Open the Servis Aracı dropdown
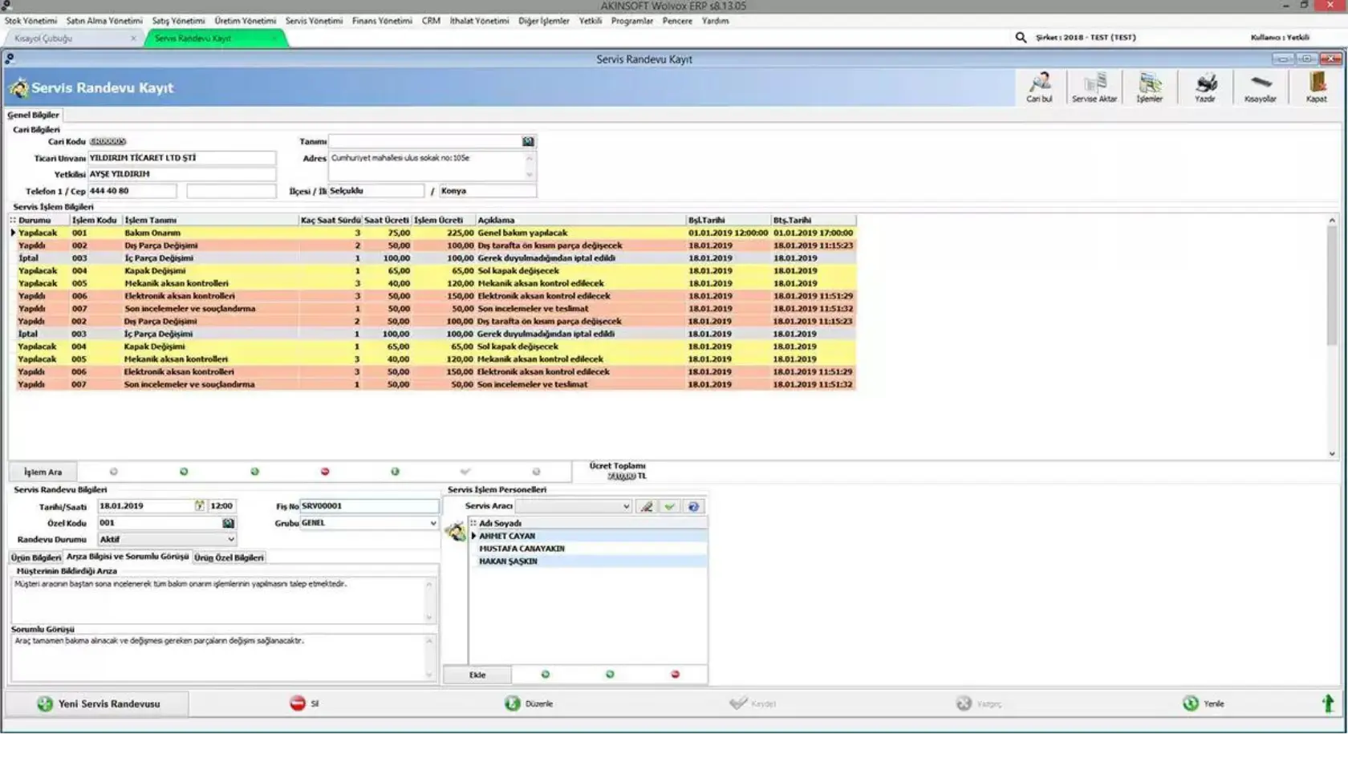Viewport: 1348px width, 758px height. click(x=626, y=507)
